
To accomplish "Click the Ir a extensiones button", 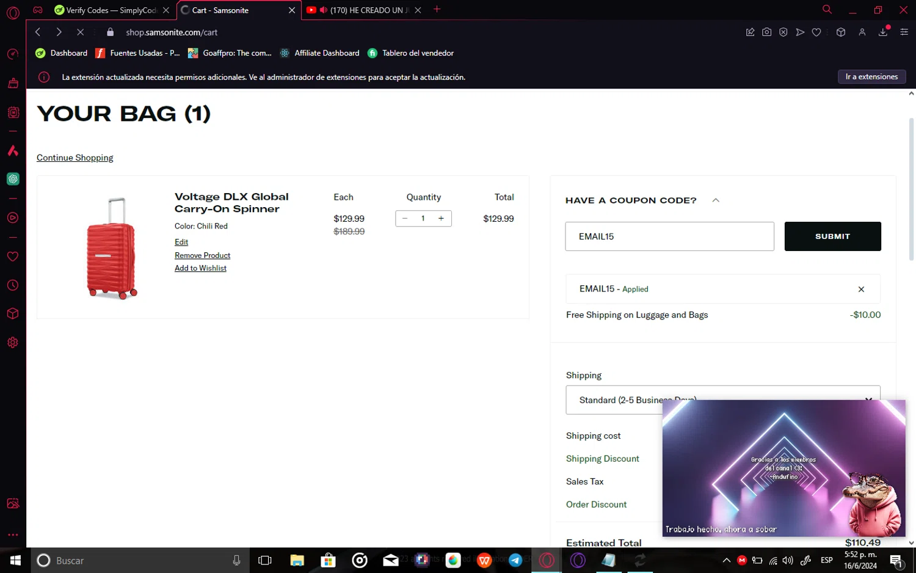I will (x=871, y=76).
